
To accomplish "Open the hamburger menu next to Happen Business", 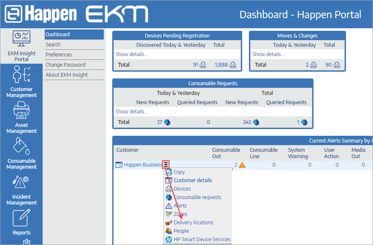I will [x=166, y=164].
